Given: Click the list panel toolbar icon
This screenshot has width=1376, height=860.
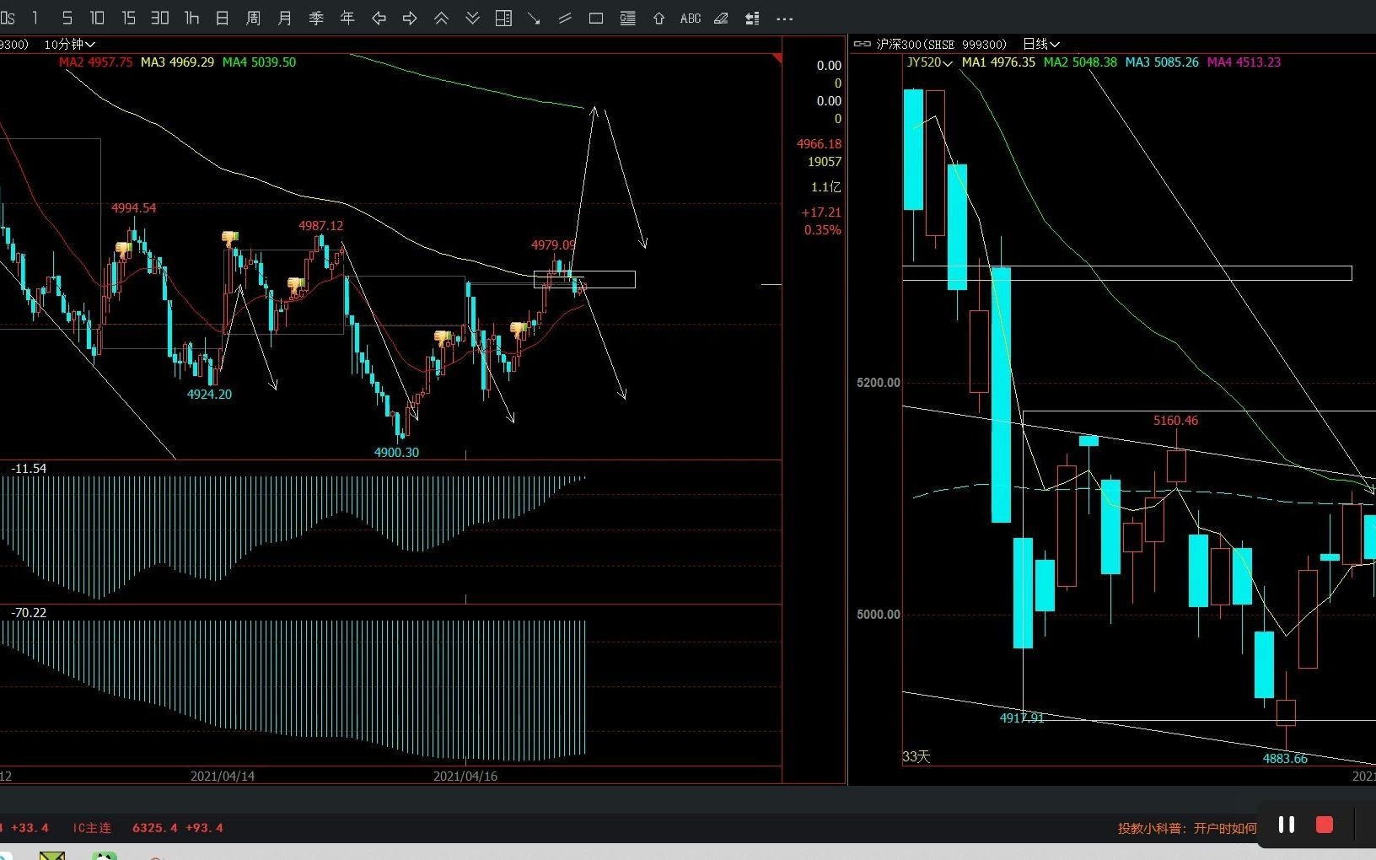Looking at the screenshot, I should coord(627,18).
